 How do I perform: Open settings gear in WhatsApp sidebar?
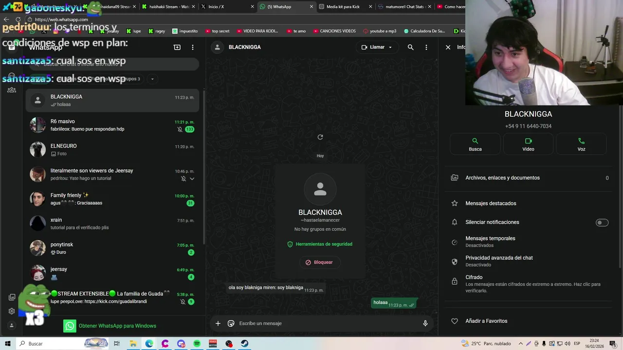(x=12, y=311)
